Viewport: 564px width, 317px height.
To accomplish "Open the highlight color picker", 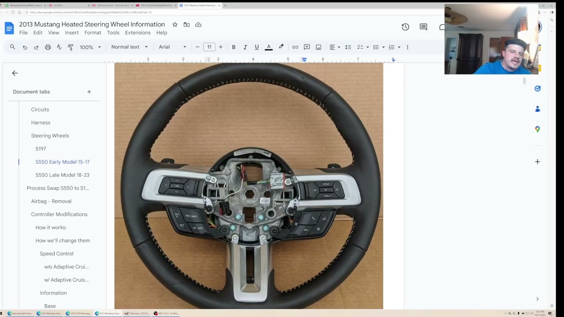I will [x=281, y=47].
